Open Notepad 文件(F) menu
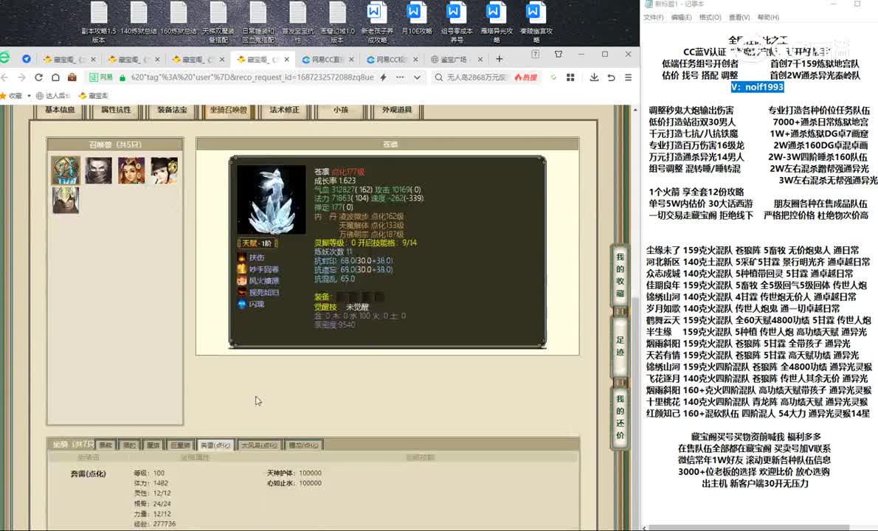878x531 pixels. coord(654,18)
